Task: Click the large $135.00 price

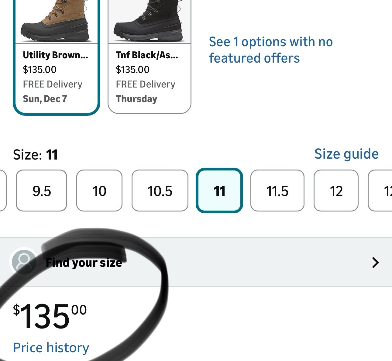Action: pos(50,316)
